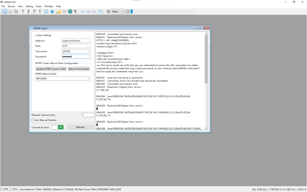The height and width of the screenshot is (192, 307).
Task: Click the refresh/restart circular arrow icon
Action: [x=46, y=12]
